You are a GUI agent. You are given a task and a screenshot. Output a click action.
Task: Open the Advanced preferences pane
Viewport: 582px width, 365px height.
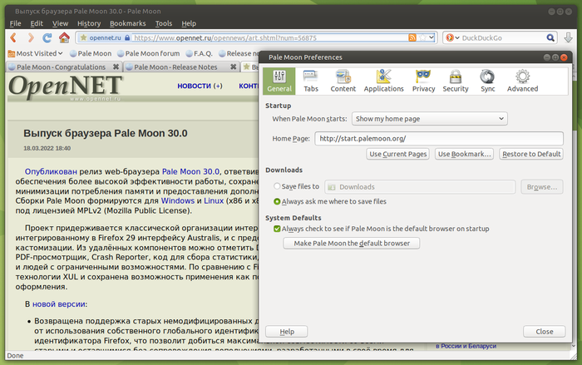tap(522, 80)
